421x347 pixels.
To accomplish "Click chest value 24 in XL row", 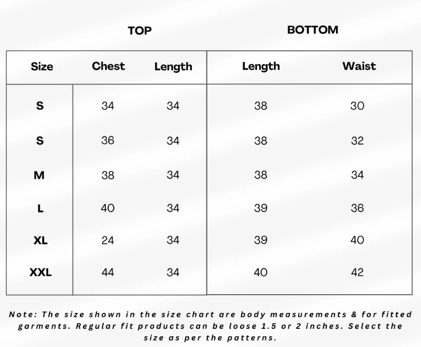I will coord(108,240).
